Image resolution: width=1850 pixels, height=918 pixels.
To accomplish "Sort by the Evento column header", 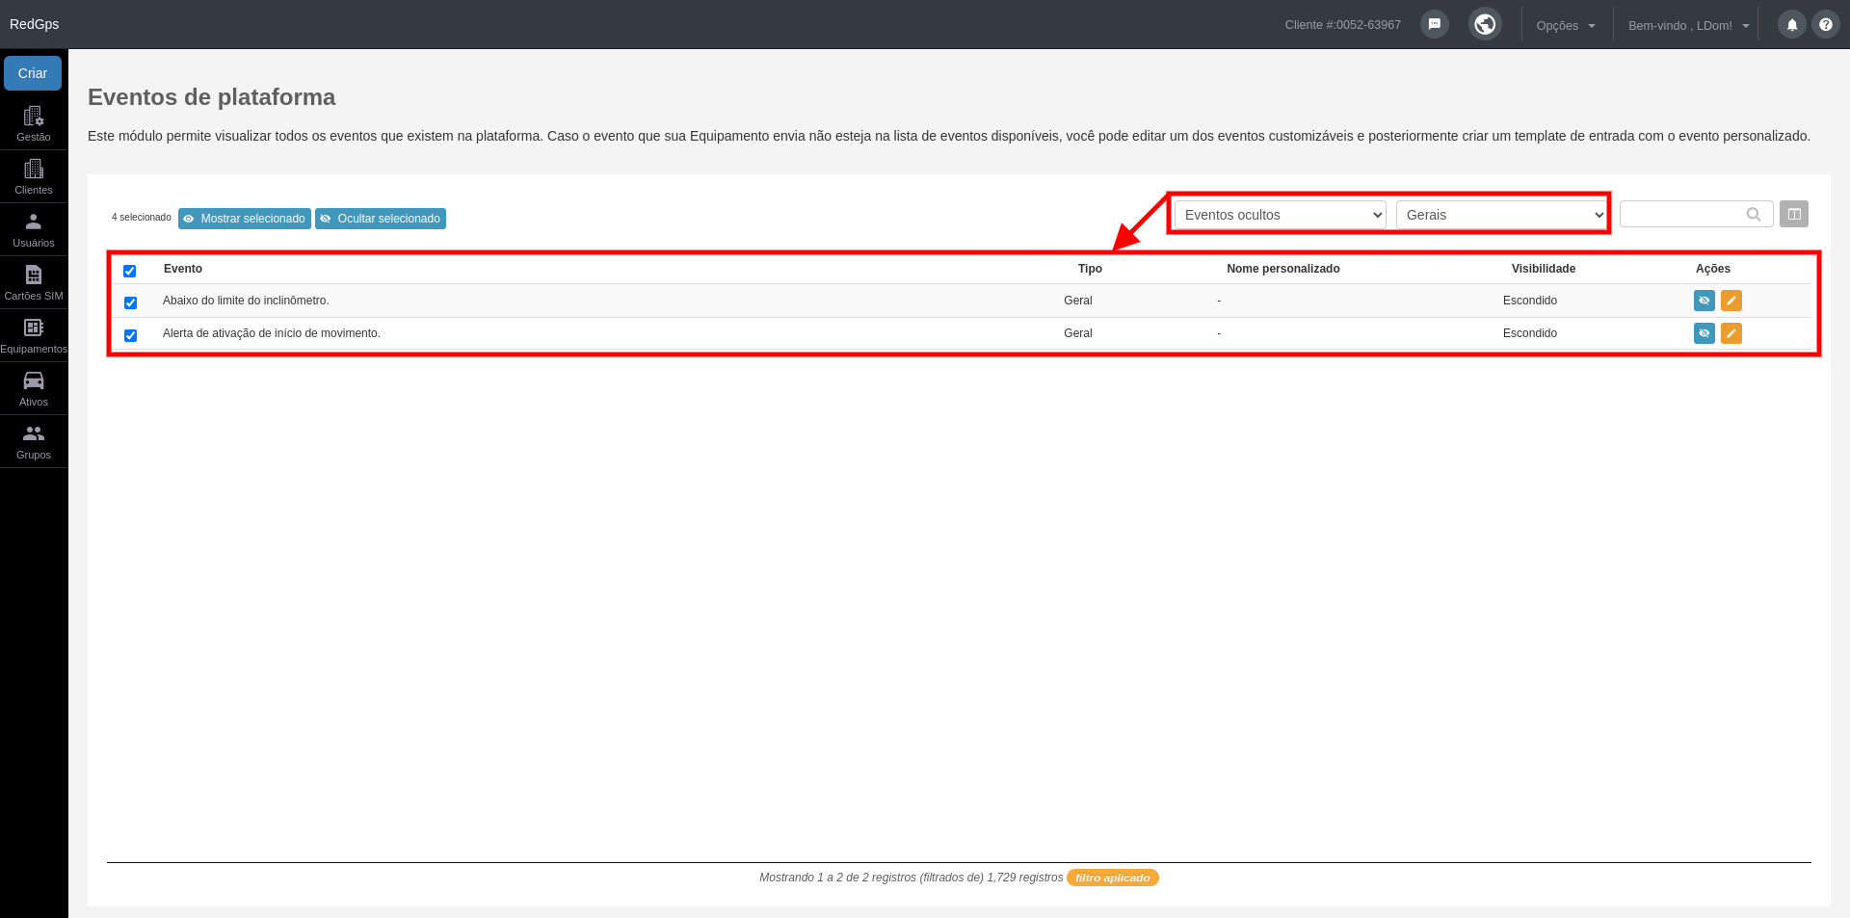I will click(183, 269).
